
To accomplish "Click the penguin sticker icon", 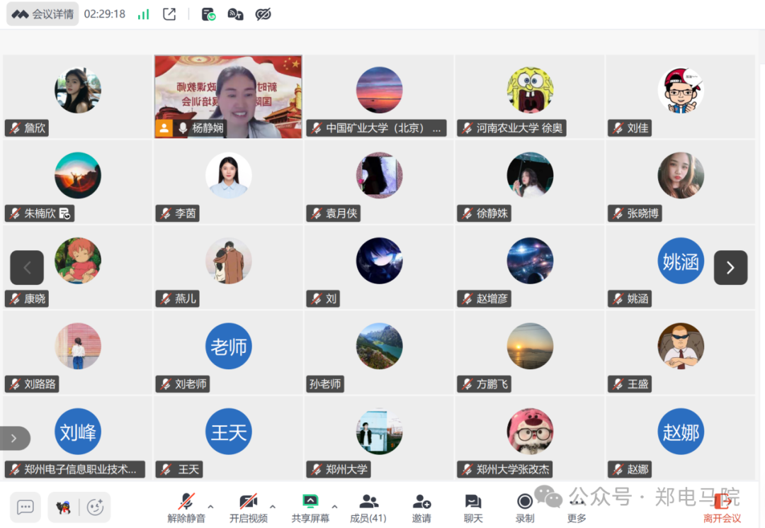I will pos(64,507).
